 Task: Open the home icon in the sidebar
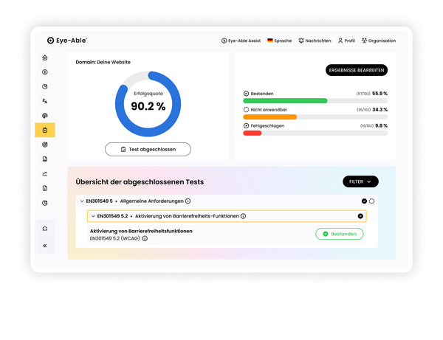45,58
